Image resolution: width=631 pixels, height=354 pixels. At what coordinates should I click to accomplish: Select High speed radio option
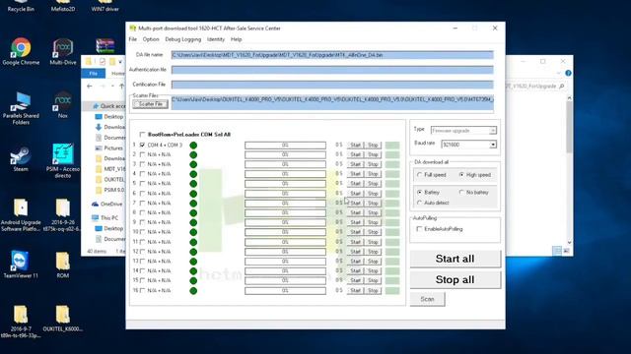461,175
